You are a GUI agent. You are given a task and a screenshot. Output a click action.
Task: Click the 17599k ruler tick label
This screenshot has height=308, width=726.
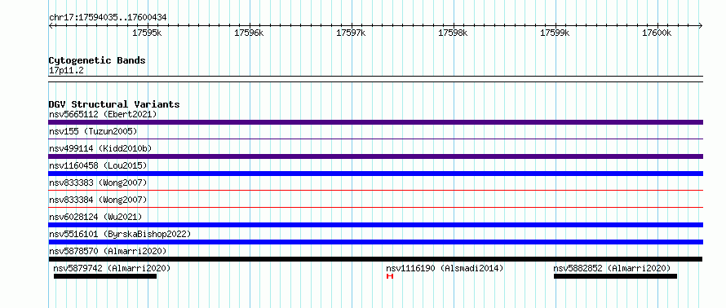555,33
